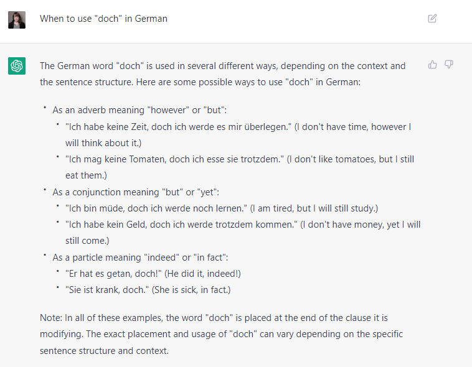Click the translation '(He did it, indeed!)'
This screenshot has height=367, width=472.
point(202,274)
